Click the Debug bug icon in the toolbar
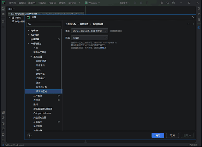Image resolution: width=202 pixels, height=147 pixels. point(140,3)
